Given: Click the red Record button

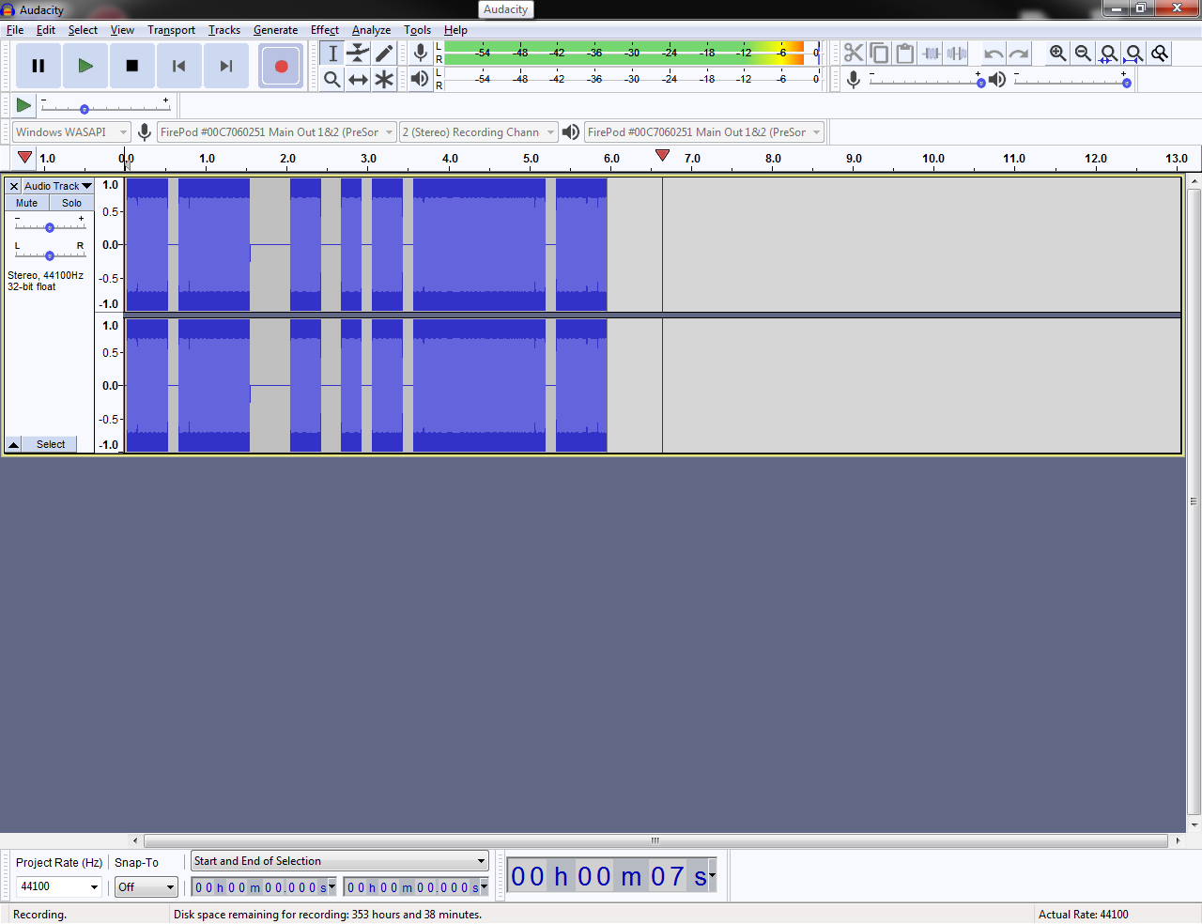Looking at the screenshot, I should click(281, 66).
